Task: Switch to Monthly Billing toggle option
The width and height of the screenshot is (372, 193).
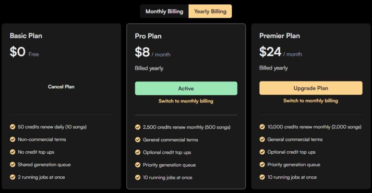Action: [x=164, y=11]
